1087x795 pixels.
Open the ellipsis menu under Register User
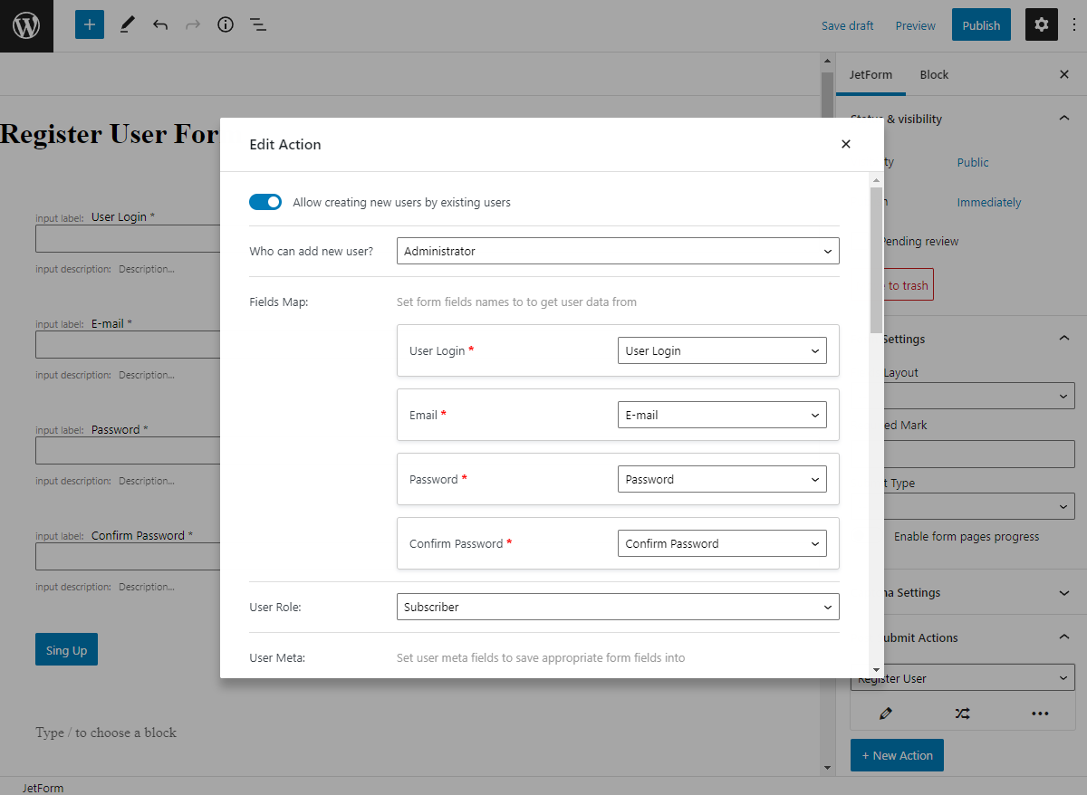click(x=1040, y=713)
